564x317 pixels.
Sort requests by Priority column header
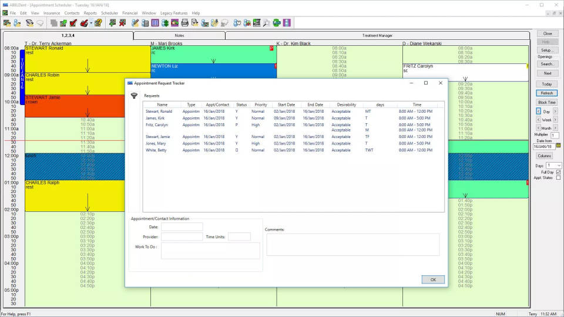tap(260, 104)
